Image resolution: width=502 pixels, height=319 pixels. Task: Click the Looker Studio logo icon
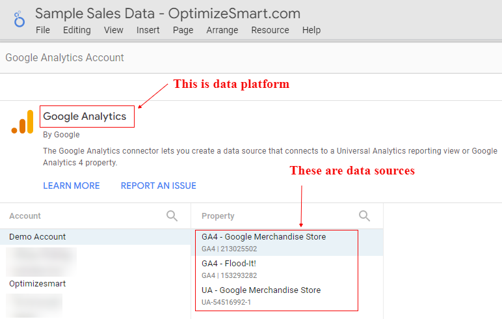20,19
